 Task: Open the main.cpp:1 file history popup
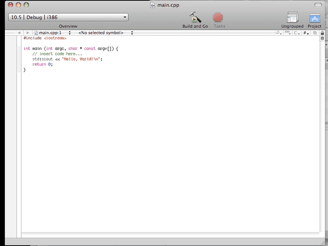coord(53,33)
